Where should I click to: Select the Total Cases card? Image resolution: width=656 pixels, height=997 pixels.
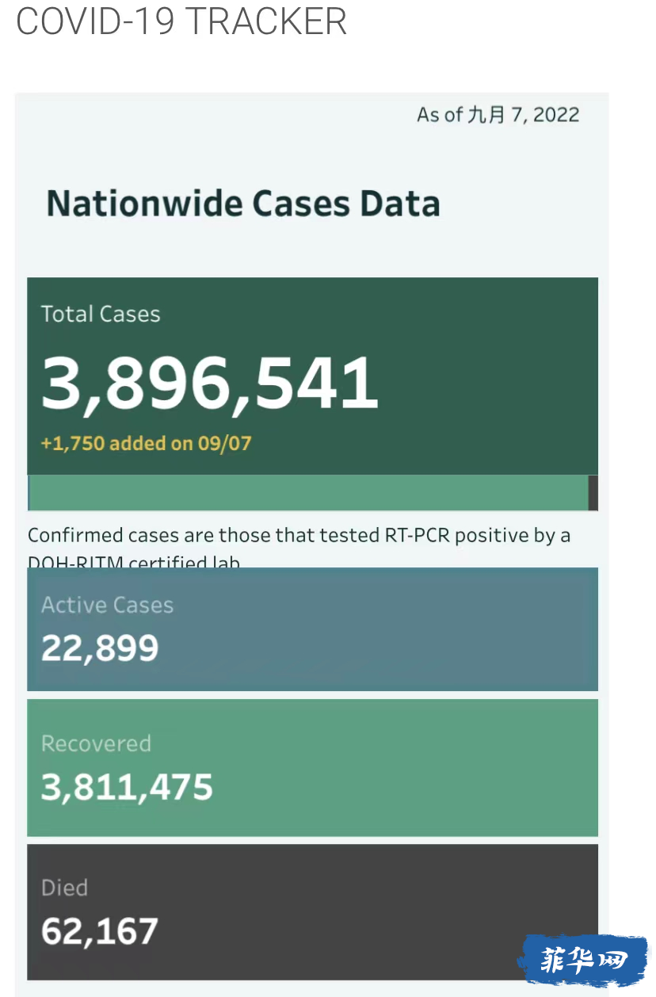click(x=312, y=376)
